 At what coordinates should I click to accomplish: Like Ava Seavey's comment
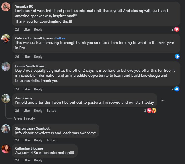[26, 111]
